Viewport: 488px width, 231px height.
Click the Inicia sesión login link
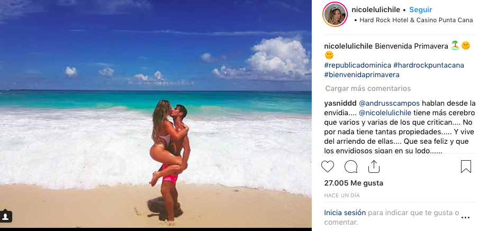(345, 213)
